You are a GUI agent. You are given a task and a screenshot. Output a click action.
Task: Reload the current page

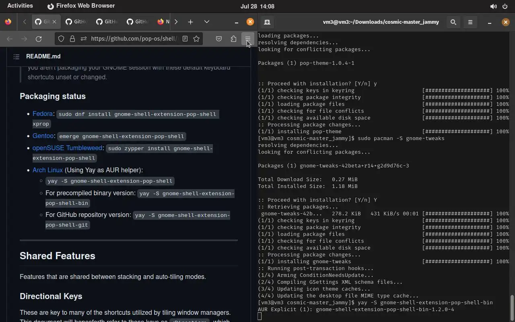tap(39, 39)
